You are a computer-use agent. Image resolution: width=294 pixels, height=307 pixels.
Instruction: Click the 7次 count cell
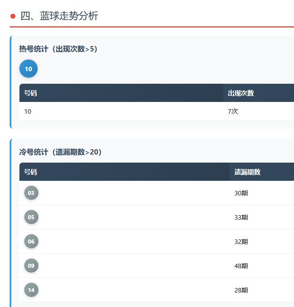233,111
